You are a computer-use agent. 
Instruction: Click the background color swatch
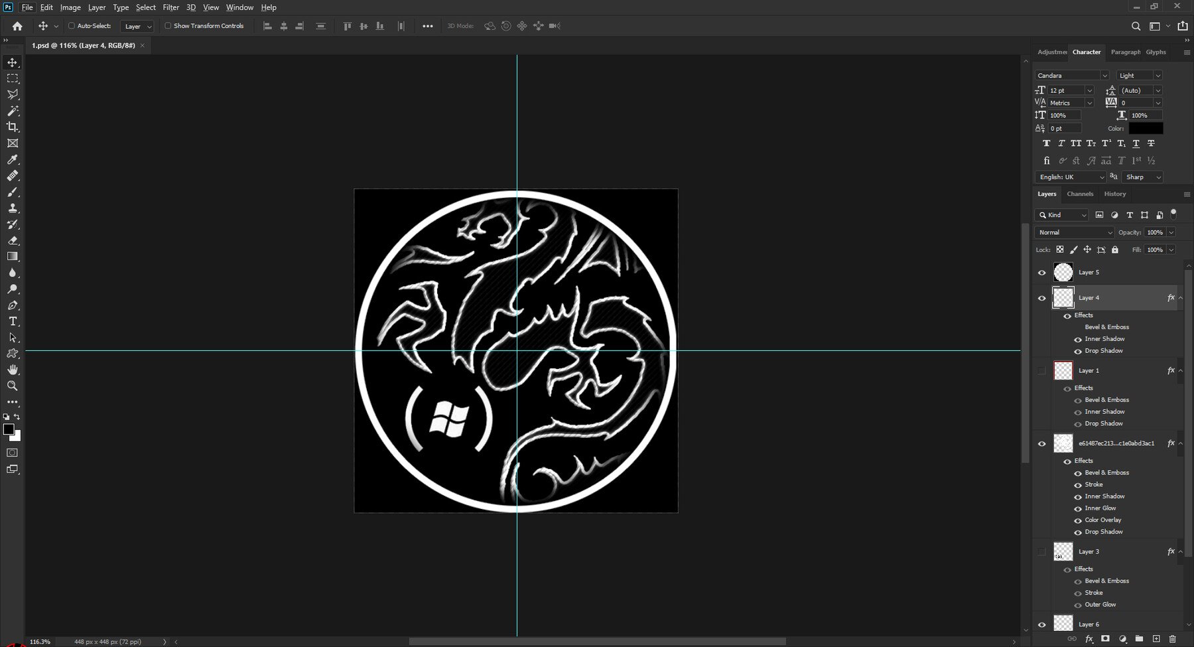pyautogui.click(x=17, y=437)
